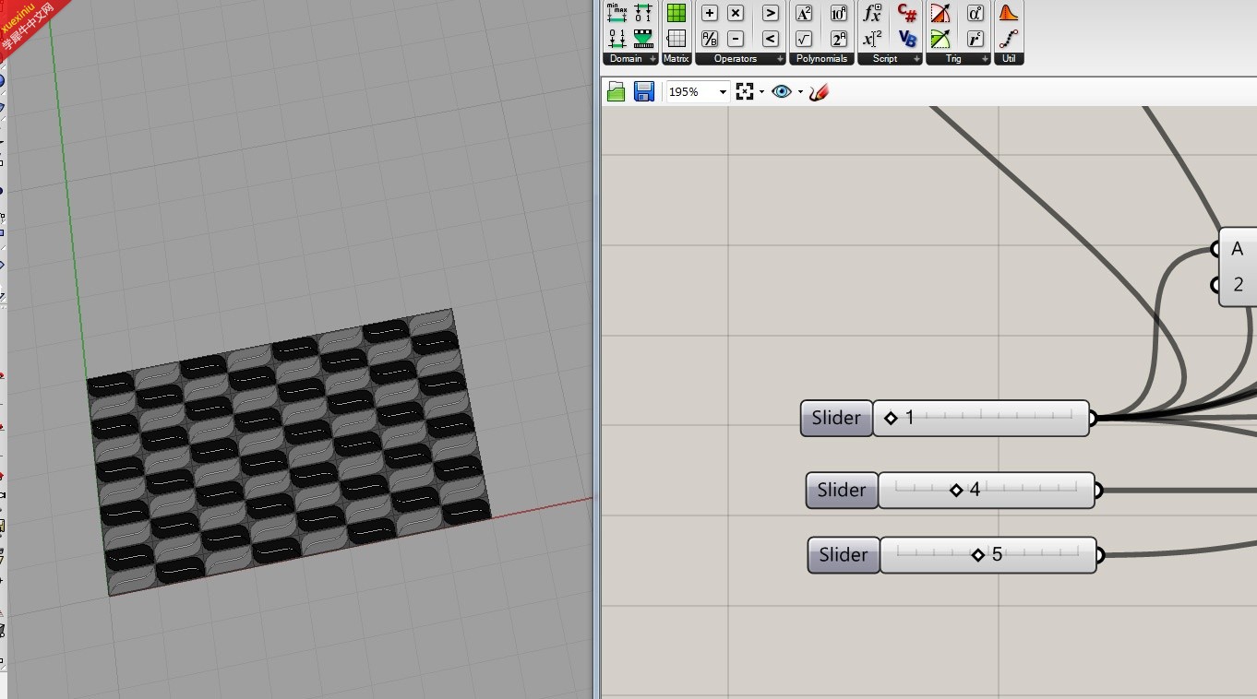The height and width of the screenshot is (699, 1257).
Task: Add the VB script component
Action: 907,39
